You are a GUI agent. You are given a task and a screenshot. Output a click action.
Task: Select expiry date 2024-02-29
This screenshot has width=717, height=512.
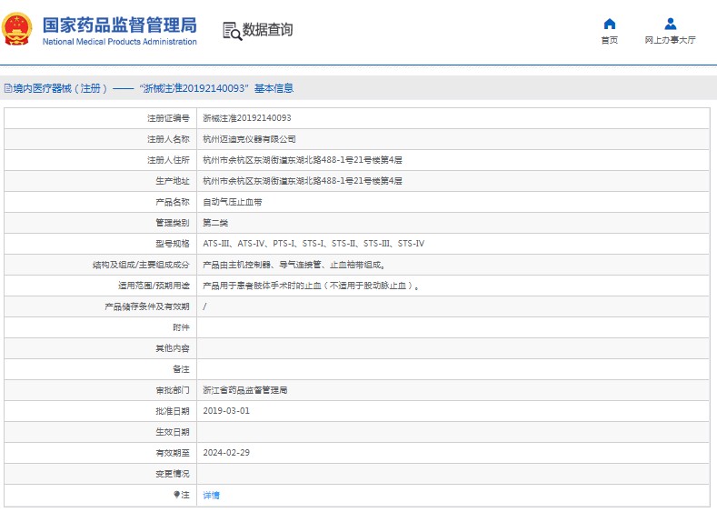pyautogui.click(x=226, y=453)
